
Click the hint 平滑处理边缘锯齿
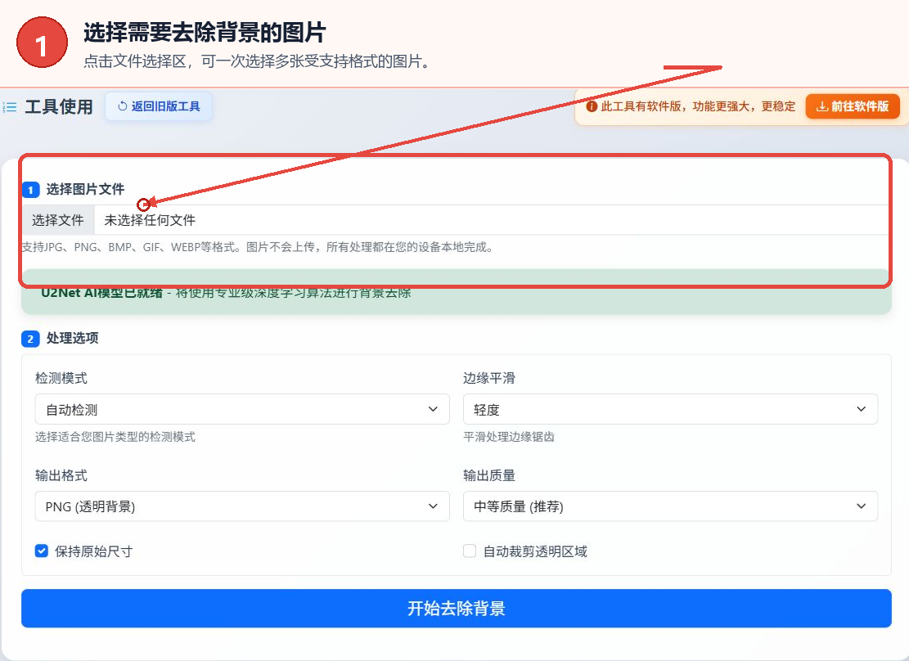(x=509, y=437)
